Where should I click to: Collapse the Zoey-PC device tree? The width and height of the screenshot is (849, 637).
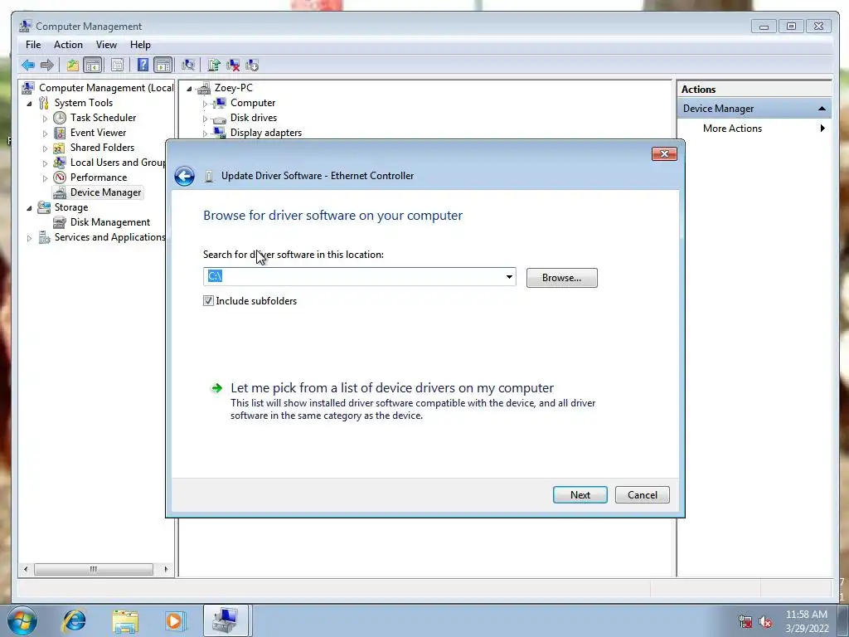coord(189,88)
